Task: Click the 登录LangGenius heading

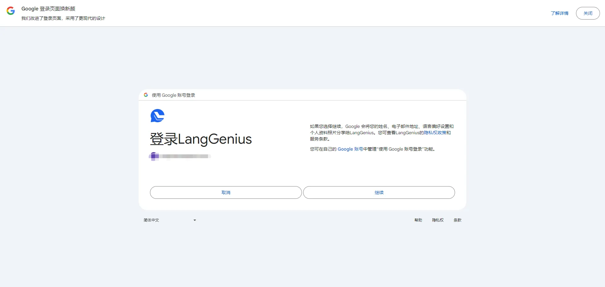Action: pos(201,139)
